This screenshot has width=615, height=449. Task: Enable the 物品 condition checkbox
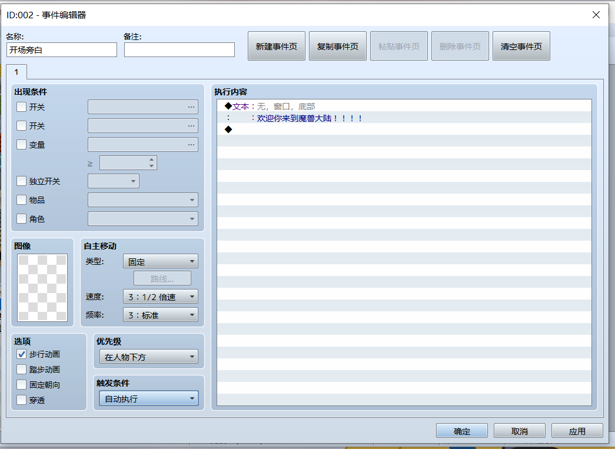(22, 199)
